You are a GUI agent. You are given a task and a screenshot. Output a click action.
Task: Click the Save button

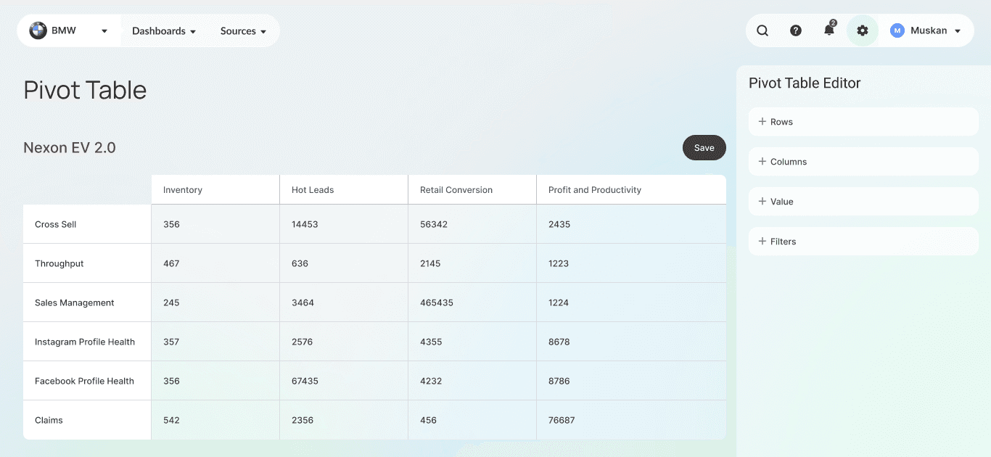[704, 148]
